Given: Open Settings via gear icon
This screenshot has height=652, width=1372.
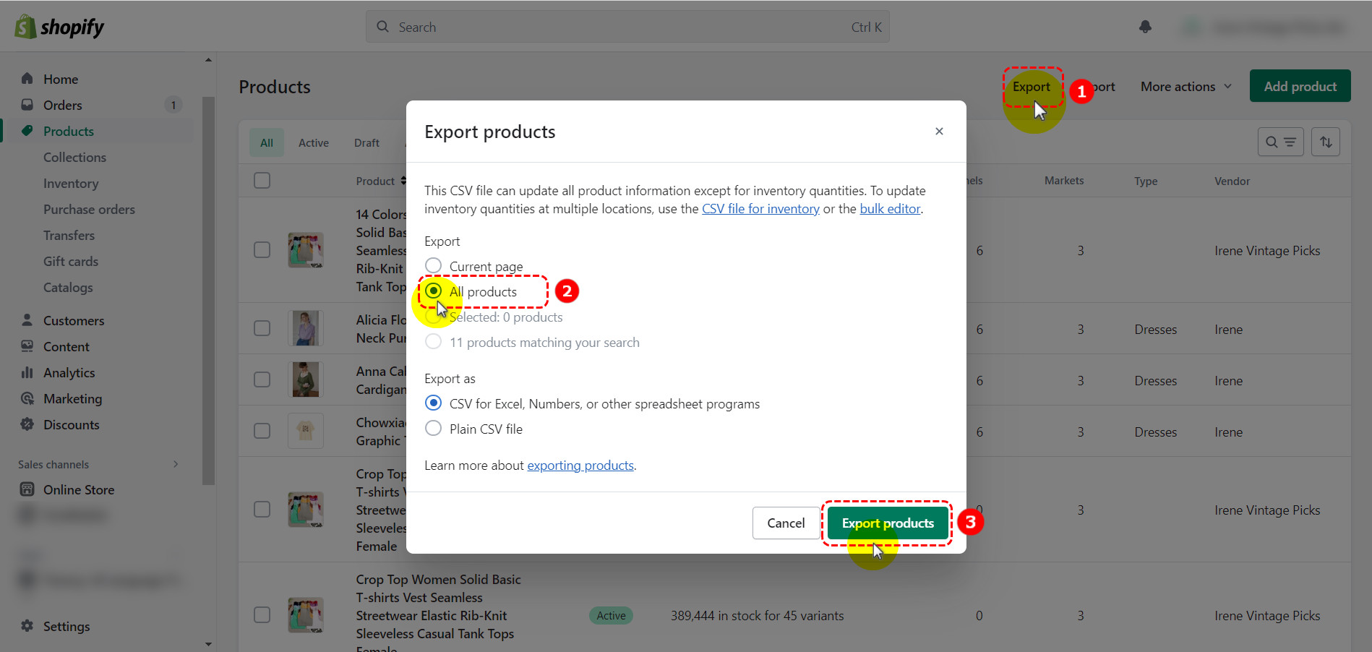Looking at the screenshot, I should (27, 626).
